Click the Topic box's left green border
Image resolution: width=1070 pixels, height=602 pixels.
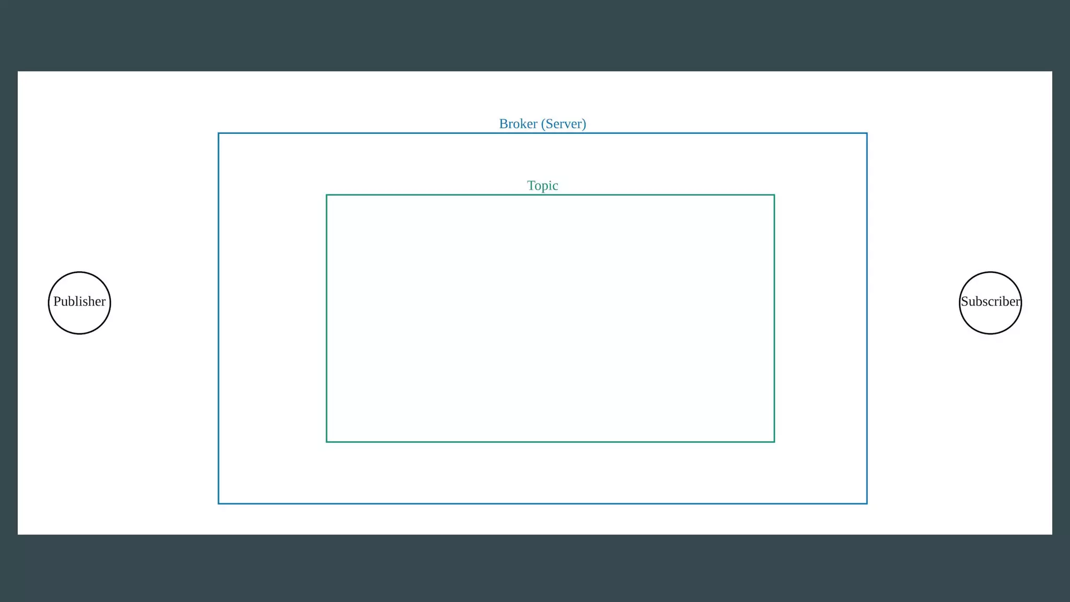pos(327,319)
